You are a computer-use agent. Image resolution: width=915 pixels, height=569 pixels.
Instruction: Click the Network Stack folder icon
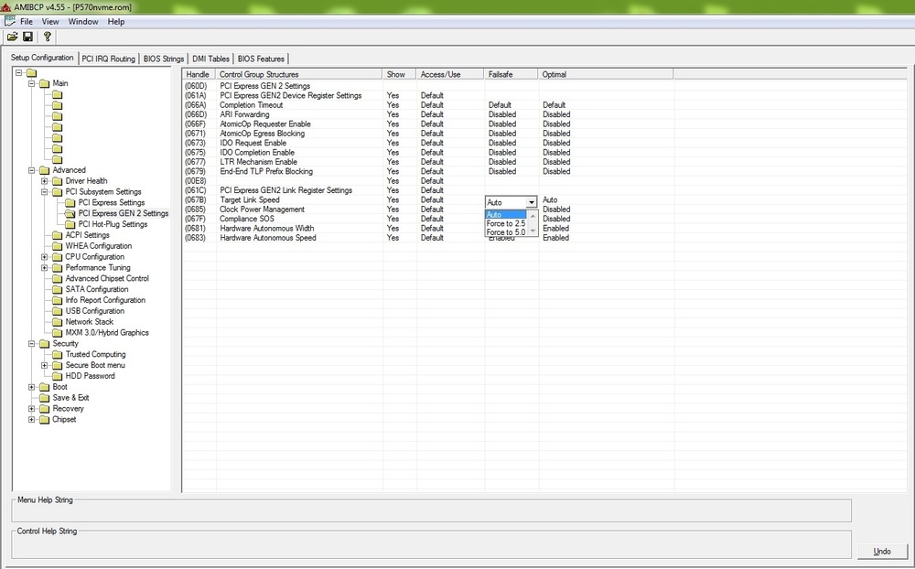[x=57, y=322]
